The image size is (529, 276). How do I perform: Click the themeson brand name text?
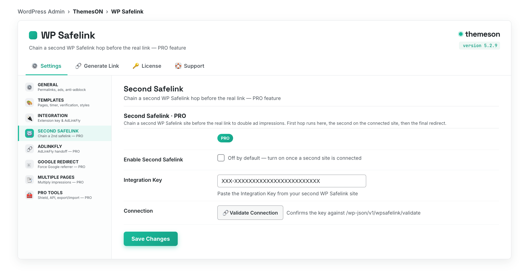(483, 34)
